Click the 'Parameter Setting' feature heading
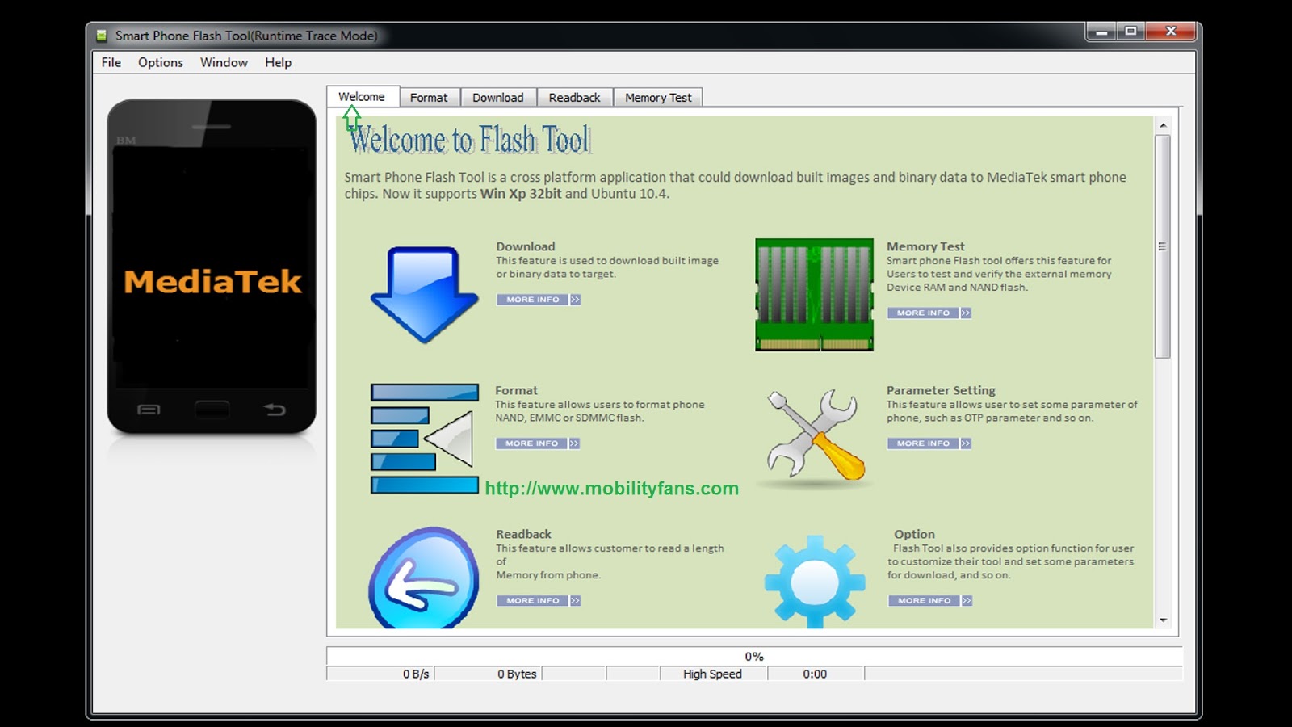Viewport: 1292px width, 727px height. (941, 390)
